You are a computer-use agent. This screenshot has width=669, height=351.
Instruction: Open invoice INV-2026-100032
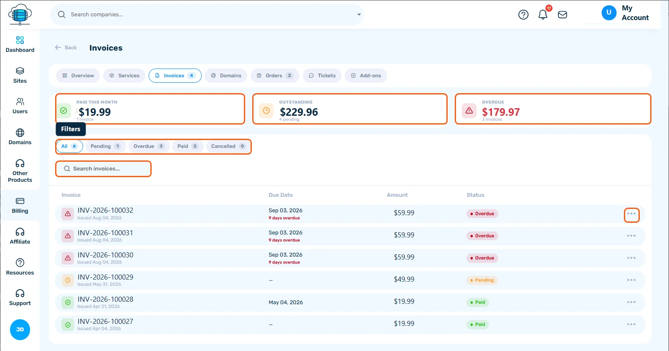[105, 210]
